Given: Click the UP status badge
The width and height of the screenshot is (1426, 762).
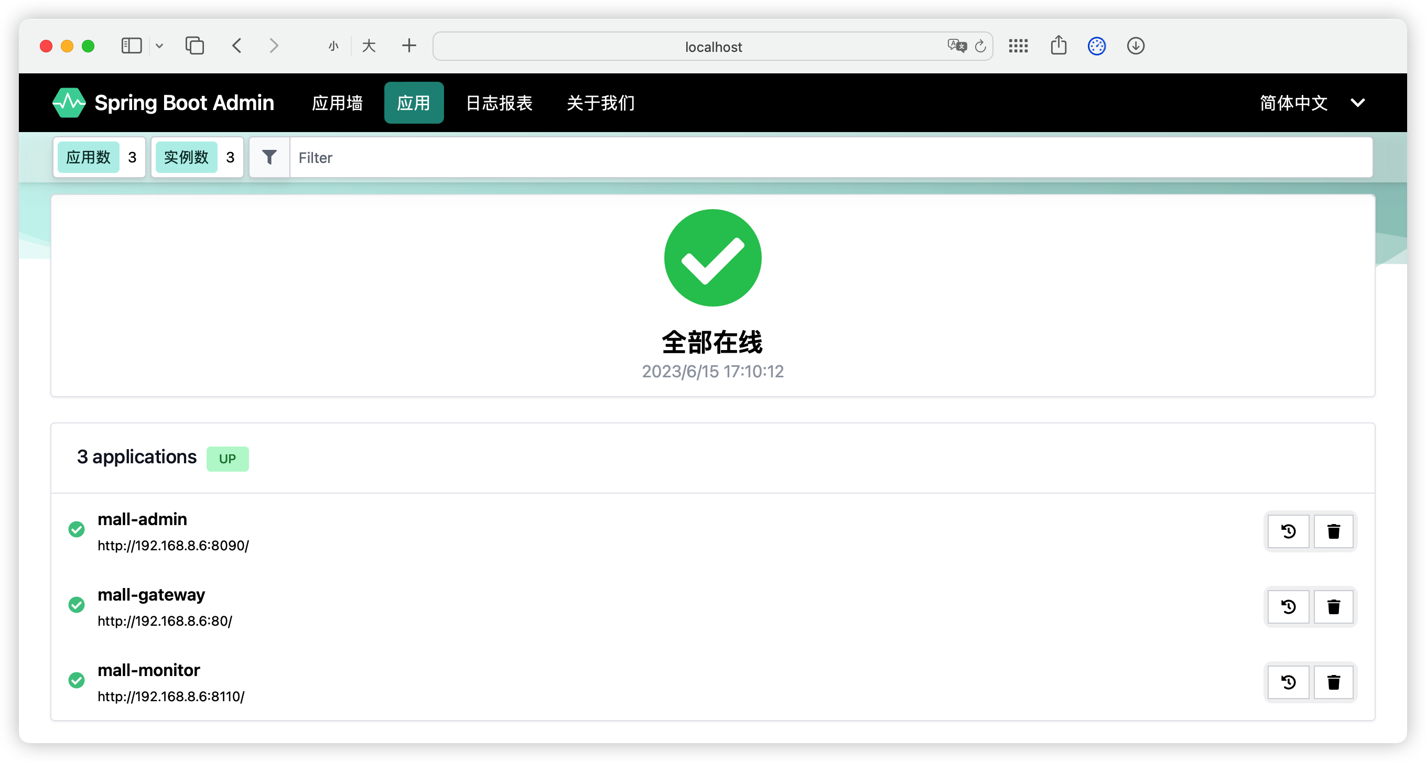Looking at the screenshot, I should 227,458.
